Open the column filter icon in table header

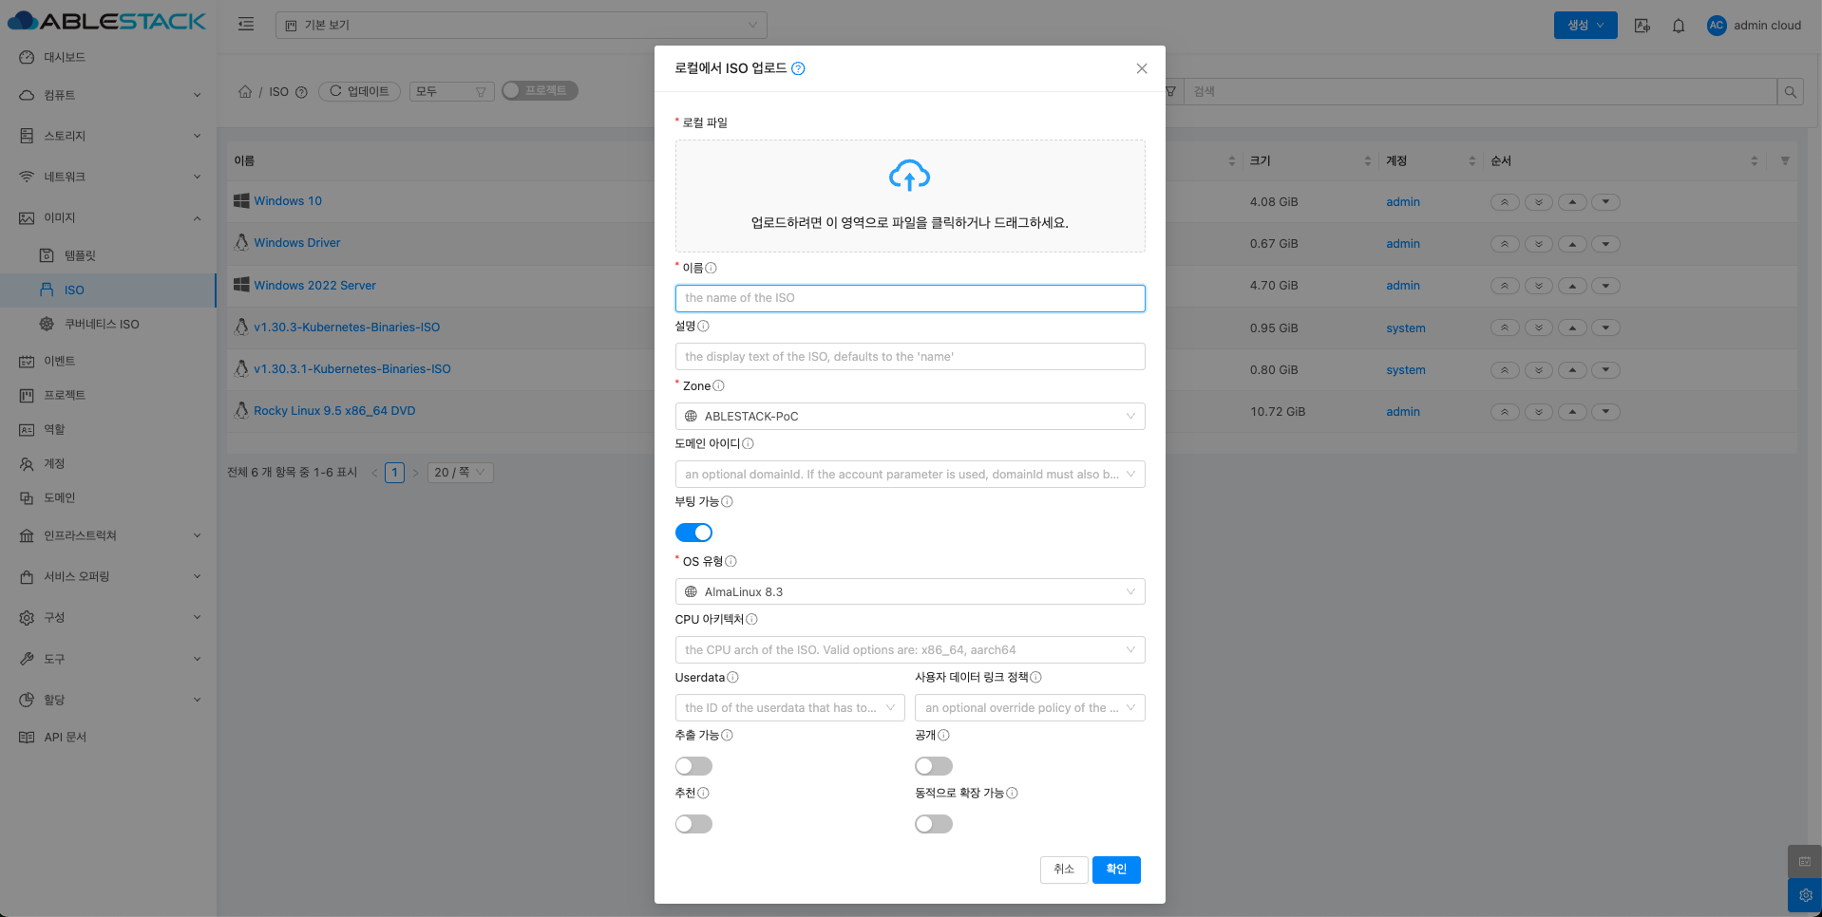point(1785,160)
